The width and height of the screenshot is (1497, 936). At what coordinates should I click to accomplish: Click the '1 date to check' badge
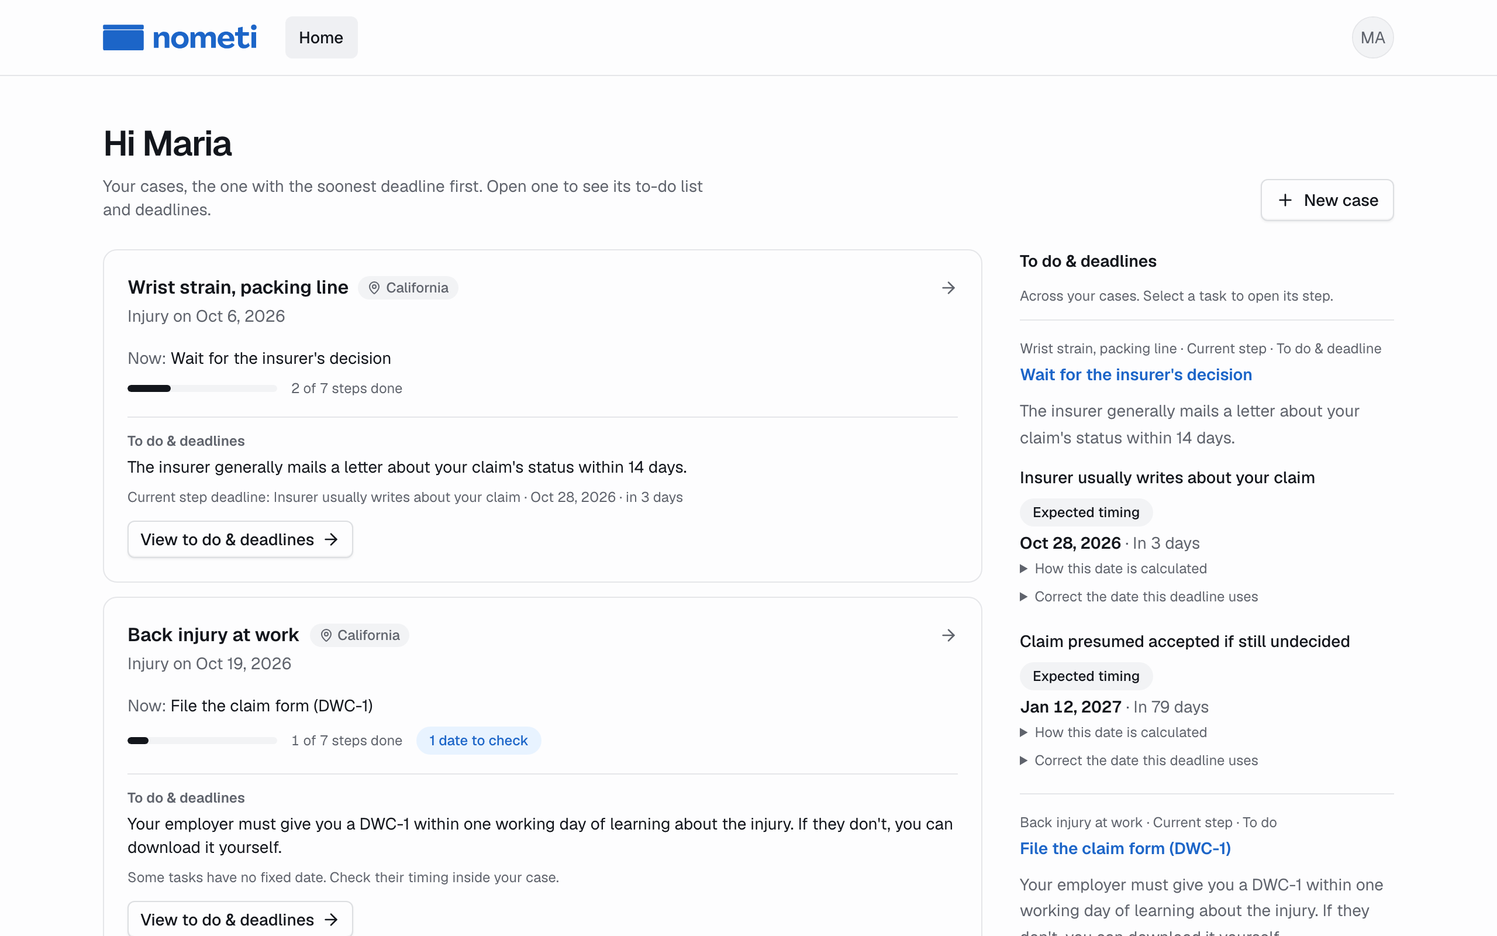click(x=478, y=741)
